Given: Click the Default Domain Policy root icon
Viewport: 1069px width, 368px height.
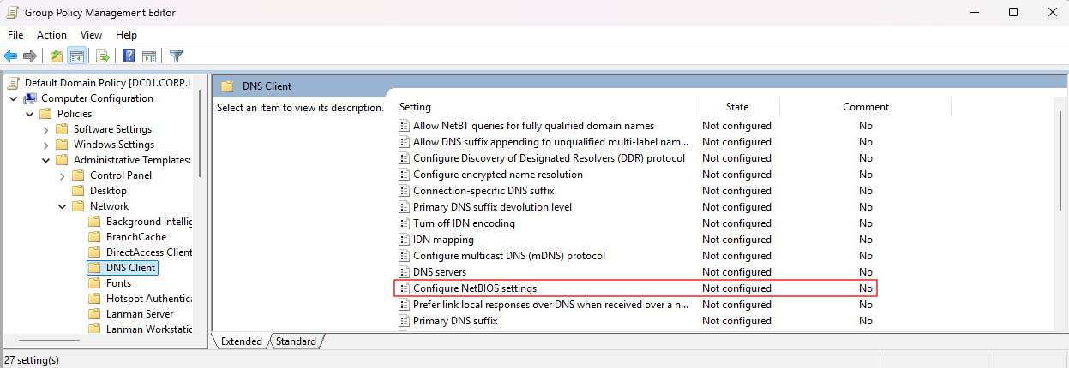Looking at the screenshot, I should [14, 83].
